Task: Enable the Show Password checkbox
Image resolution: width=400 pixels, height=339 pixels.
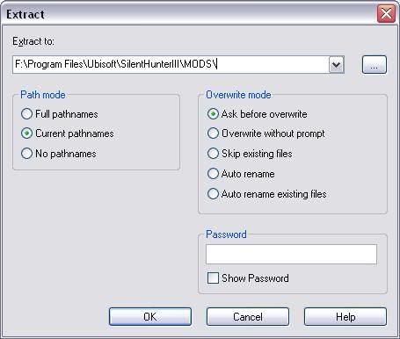Action: coord(213,278)
